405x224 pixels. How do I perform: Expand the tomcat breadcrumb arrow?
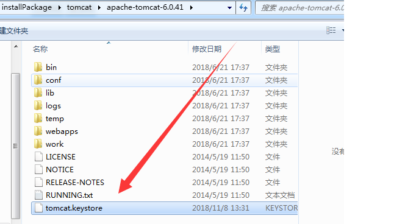coord(99,8)
